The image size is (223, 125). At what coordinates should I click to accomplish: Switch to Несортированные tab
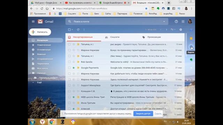pos(84,37)
